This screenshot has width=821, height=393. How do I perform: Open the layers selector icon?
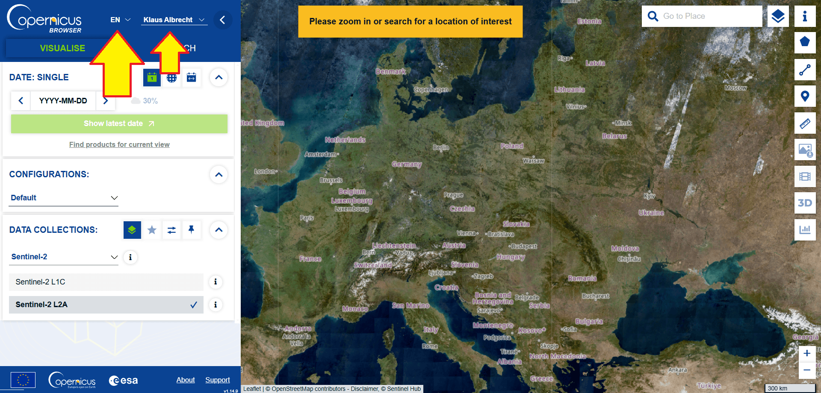point(778,17)
